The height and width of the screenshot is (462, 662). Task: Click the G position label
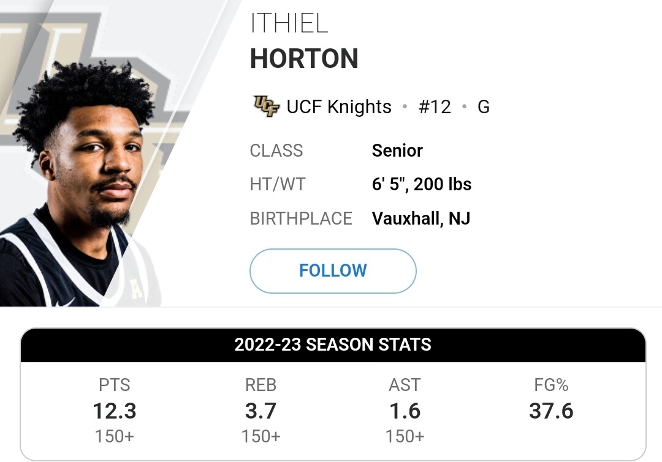484,106
